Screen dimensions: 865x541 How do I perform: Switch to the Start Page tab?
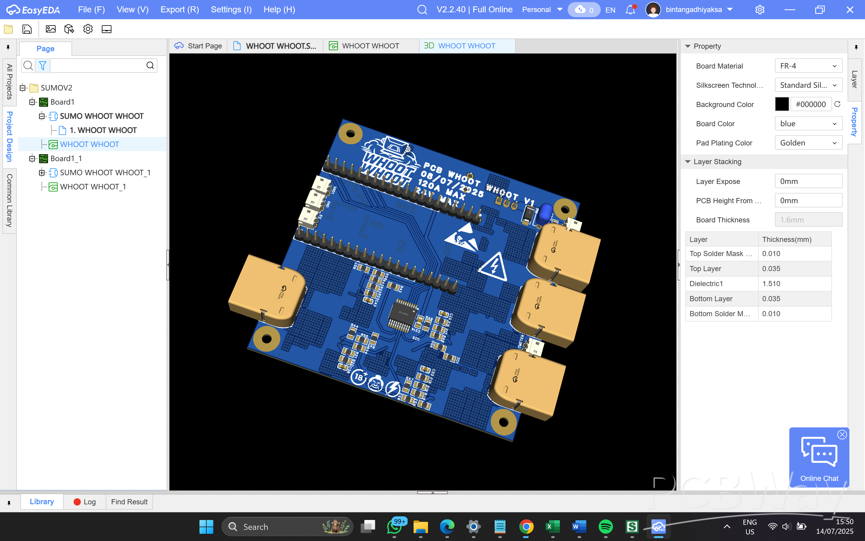(x=198, y=46)
